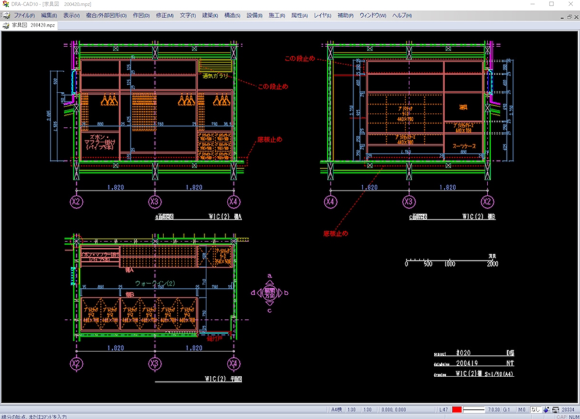Open the ファイル(F) menu
The height and width of the screenshot is (419, 580).
coord(24,15)
